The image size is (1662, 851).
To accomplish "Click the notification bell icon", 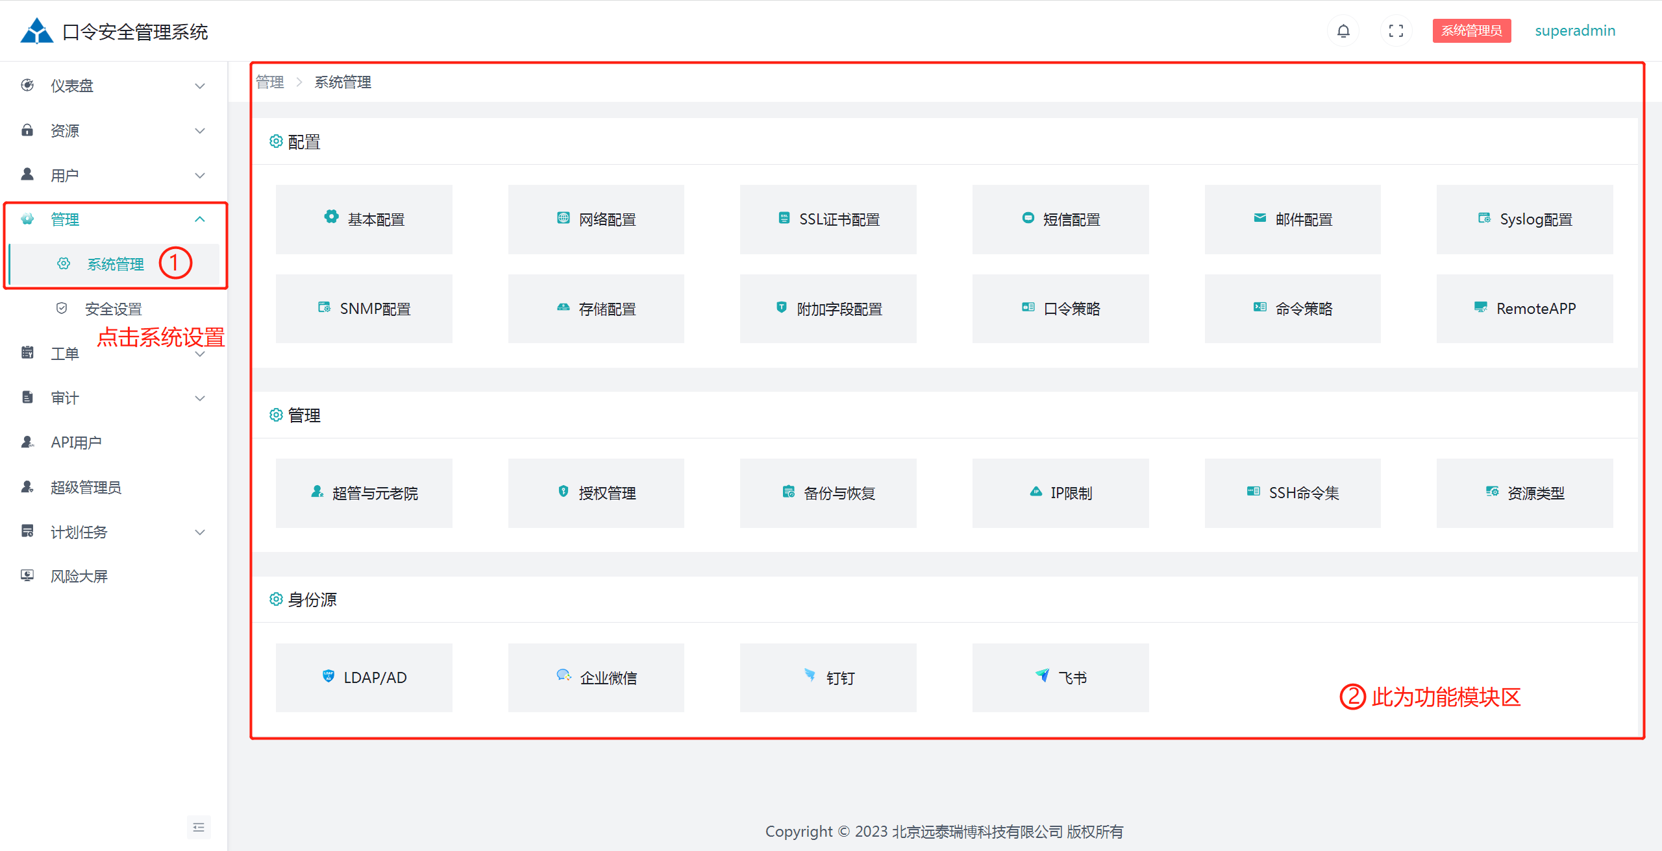I will tap(1343, 30).
